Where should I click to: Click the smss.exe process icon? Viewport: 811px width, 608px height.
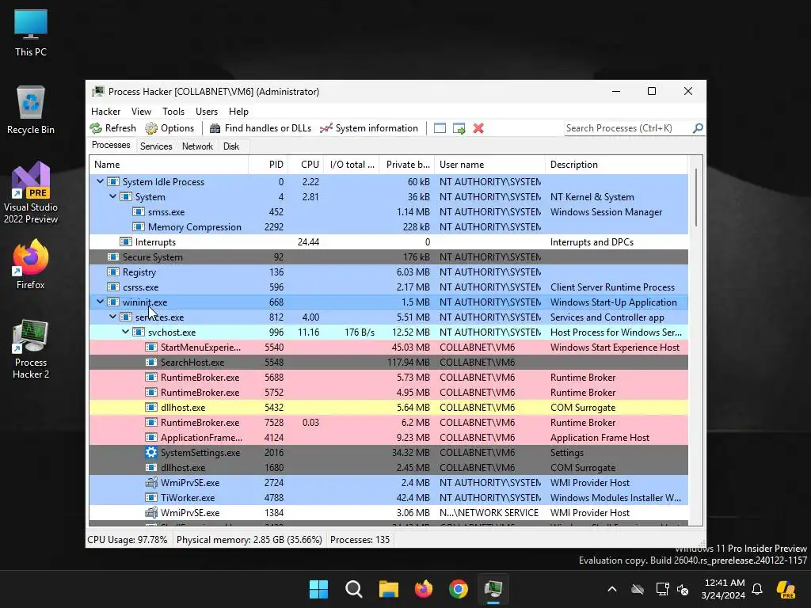[x=138, y=211]
